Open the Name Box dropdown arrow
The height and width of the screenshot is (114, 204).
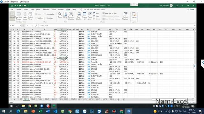coord(20,26)
